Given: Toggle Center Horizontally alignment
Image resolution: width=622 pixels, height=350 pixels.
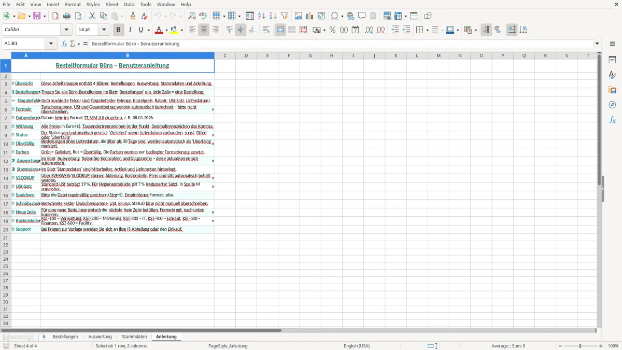Looking at the screenshot, I should 204,30.
